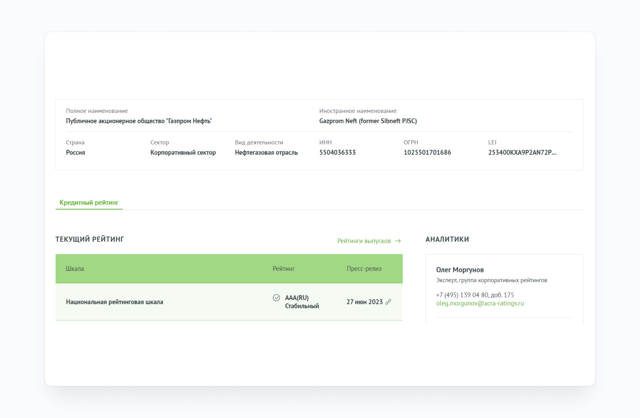This screenshot has width=640, height=418.
Task: Click arrow icon beside Рейтинги выпусков
Action: 398,241
